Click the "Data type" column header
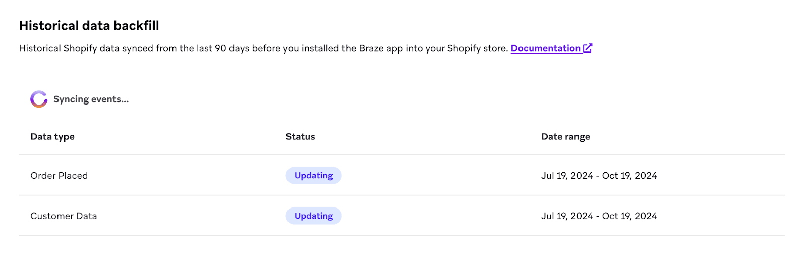Image resolution: width=807 pixels, height=260 pixels. point(52,137)
